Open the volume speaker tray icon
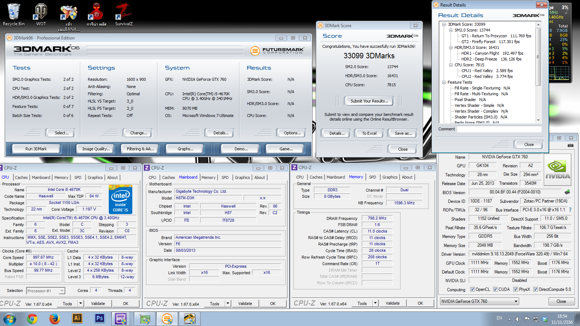 pyautogui.click(x=518, y=319)
